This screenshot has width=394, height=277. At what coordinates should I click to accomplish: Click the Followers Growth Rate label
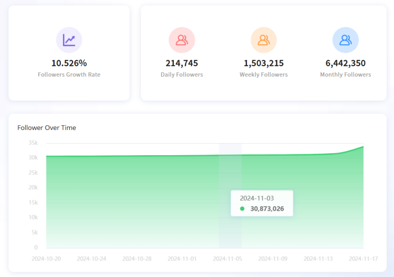(x=69, y=74)
